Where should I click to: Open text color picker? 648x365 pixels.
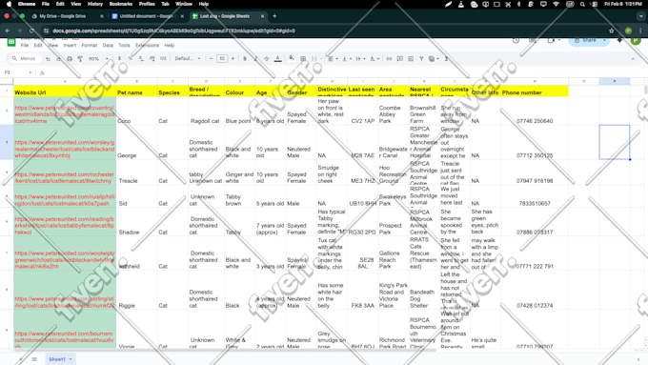pyautogui.click(x=277, y=59)
